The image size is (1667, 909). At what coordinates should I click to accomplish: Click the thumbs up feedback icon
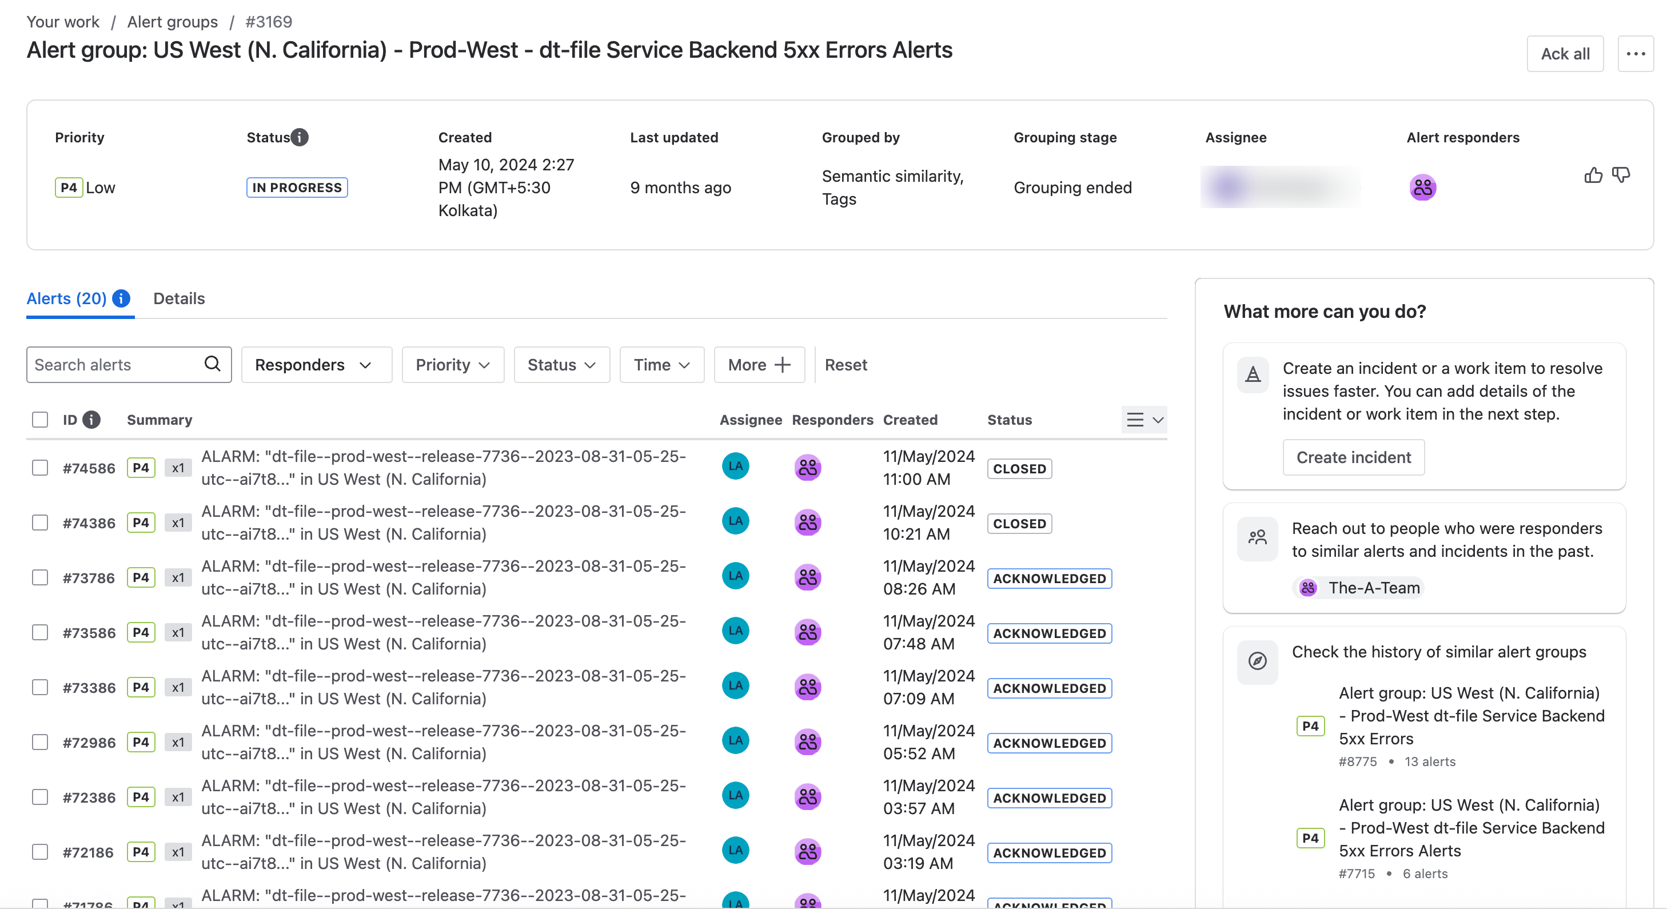click(1593, 175)
